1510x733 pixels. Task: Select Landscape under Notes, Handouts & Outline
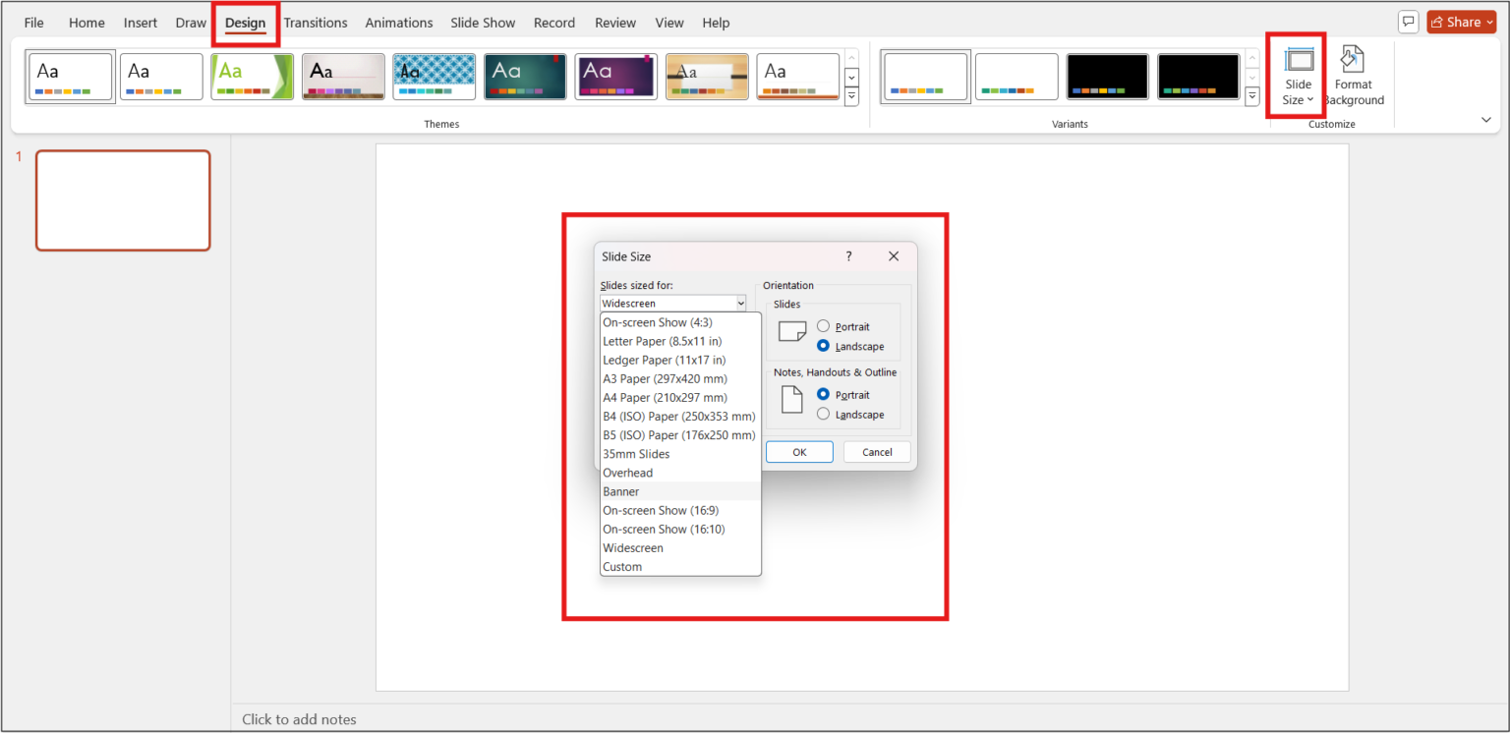click(823, 414)
